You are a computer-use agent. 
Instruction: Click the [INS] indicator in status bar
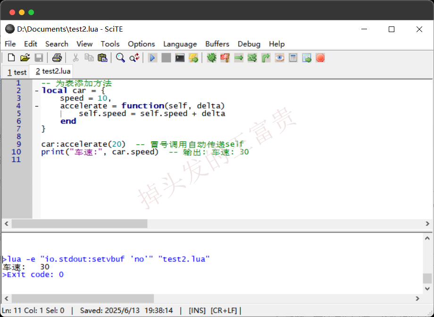pos(197,311)
